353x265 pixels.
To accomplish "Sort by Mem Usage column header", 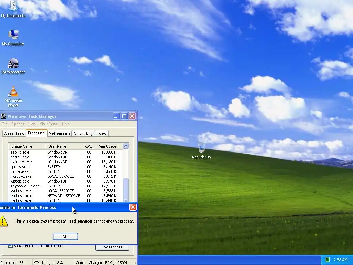I will click(x=106, y=146).
